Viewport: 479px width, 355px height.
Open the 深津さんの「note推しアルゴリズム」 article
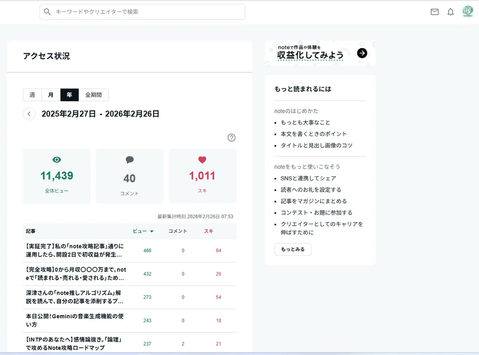pos(75,297)
